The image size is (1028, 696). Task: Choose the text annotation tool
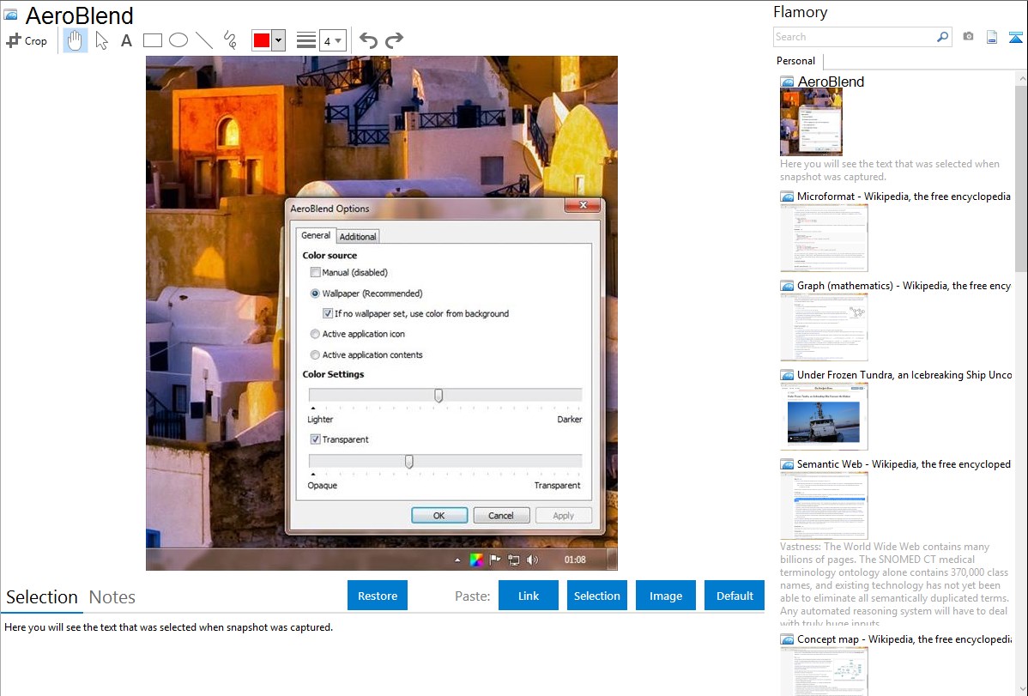point(126,40)
